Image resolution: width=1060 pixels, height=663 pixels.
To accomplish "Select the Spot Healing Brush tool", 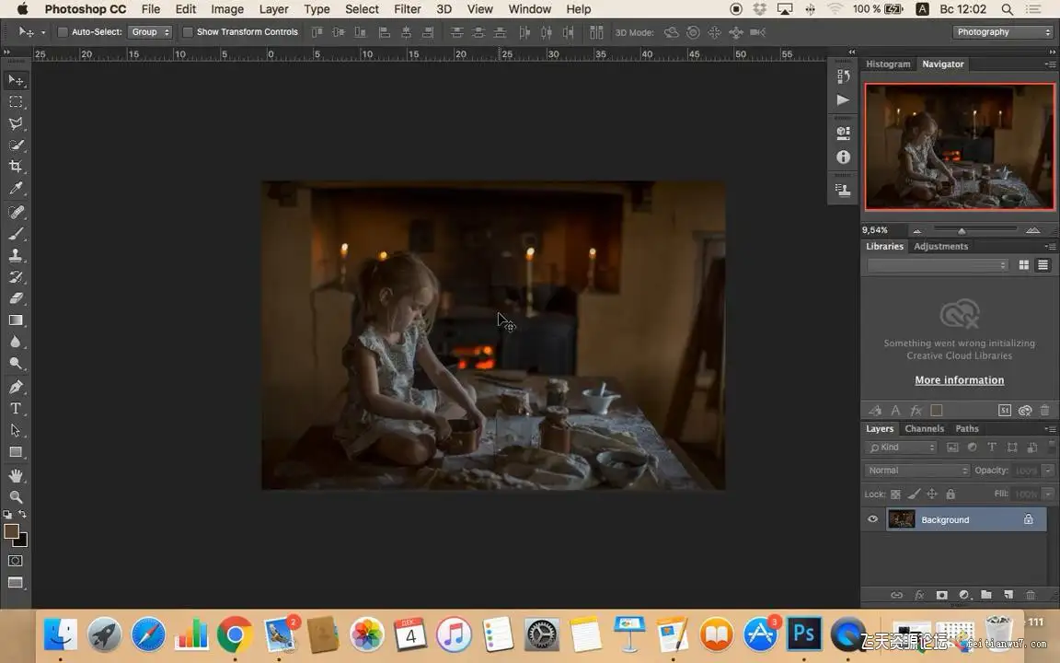I will tap(16, 213).
